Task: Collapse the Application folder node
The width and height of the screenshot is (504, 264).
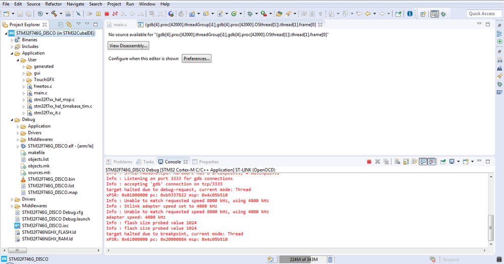Action: [x=12, y=53]
